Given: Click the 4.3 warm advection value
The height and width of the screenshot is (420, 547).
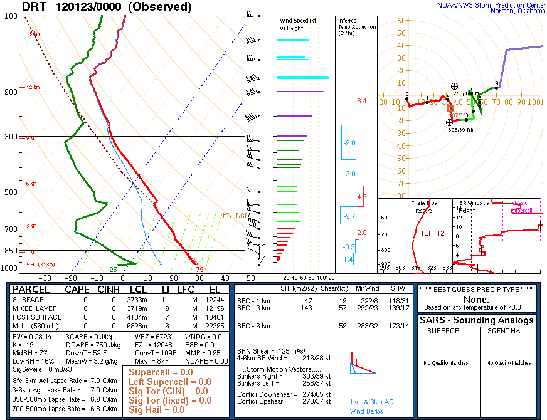Looking at the screenshot, I should [x=361, y=197].
